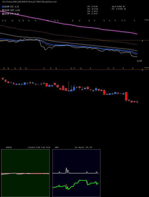The width and height of the screenshot is (149, 197).
Task: Select the 'DOW MT: 1.29' legend label
Action: [12, 10]
